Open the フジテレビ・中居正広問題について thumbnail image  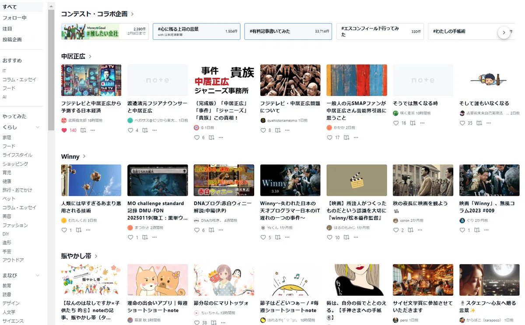pos(290,80)
